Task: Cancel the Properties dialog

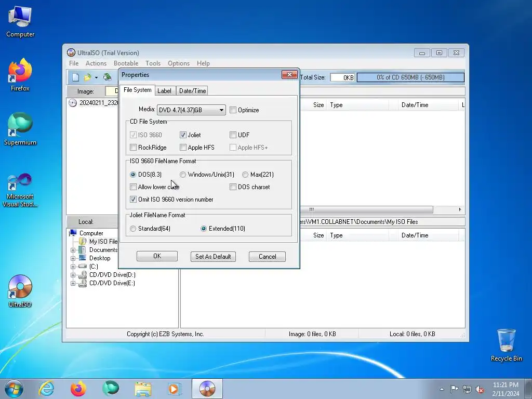Action: [268, 257]
